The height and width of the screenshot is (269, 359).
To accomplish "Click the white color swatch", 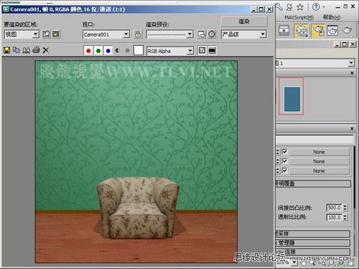I will tap(138, 50).
